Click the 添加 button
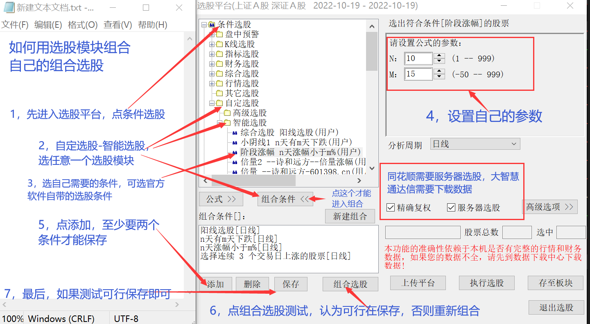Image resolution: width=590 pixels, height=324 pixels. click(215, 284)
